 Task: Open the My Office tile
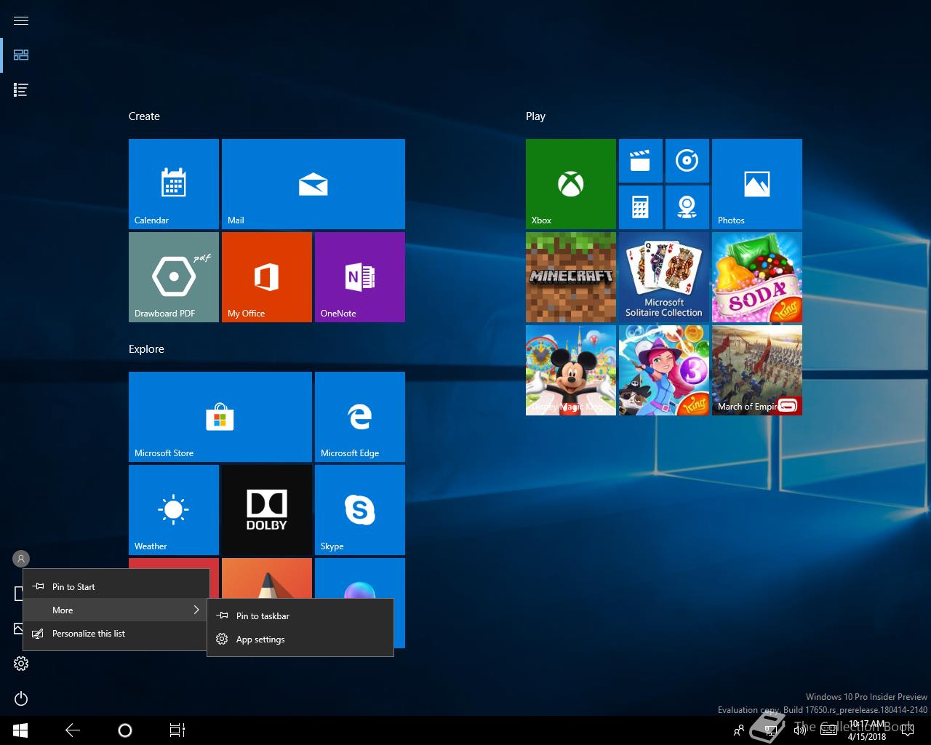tap(267, 277)
